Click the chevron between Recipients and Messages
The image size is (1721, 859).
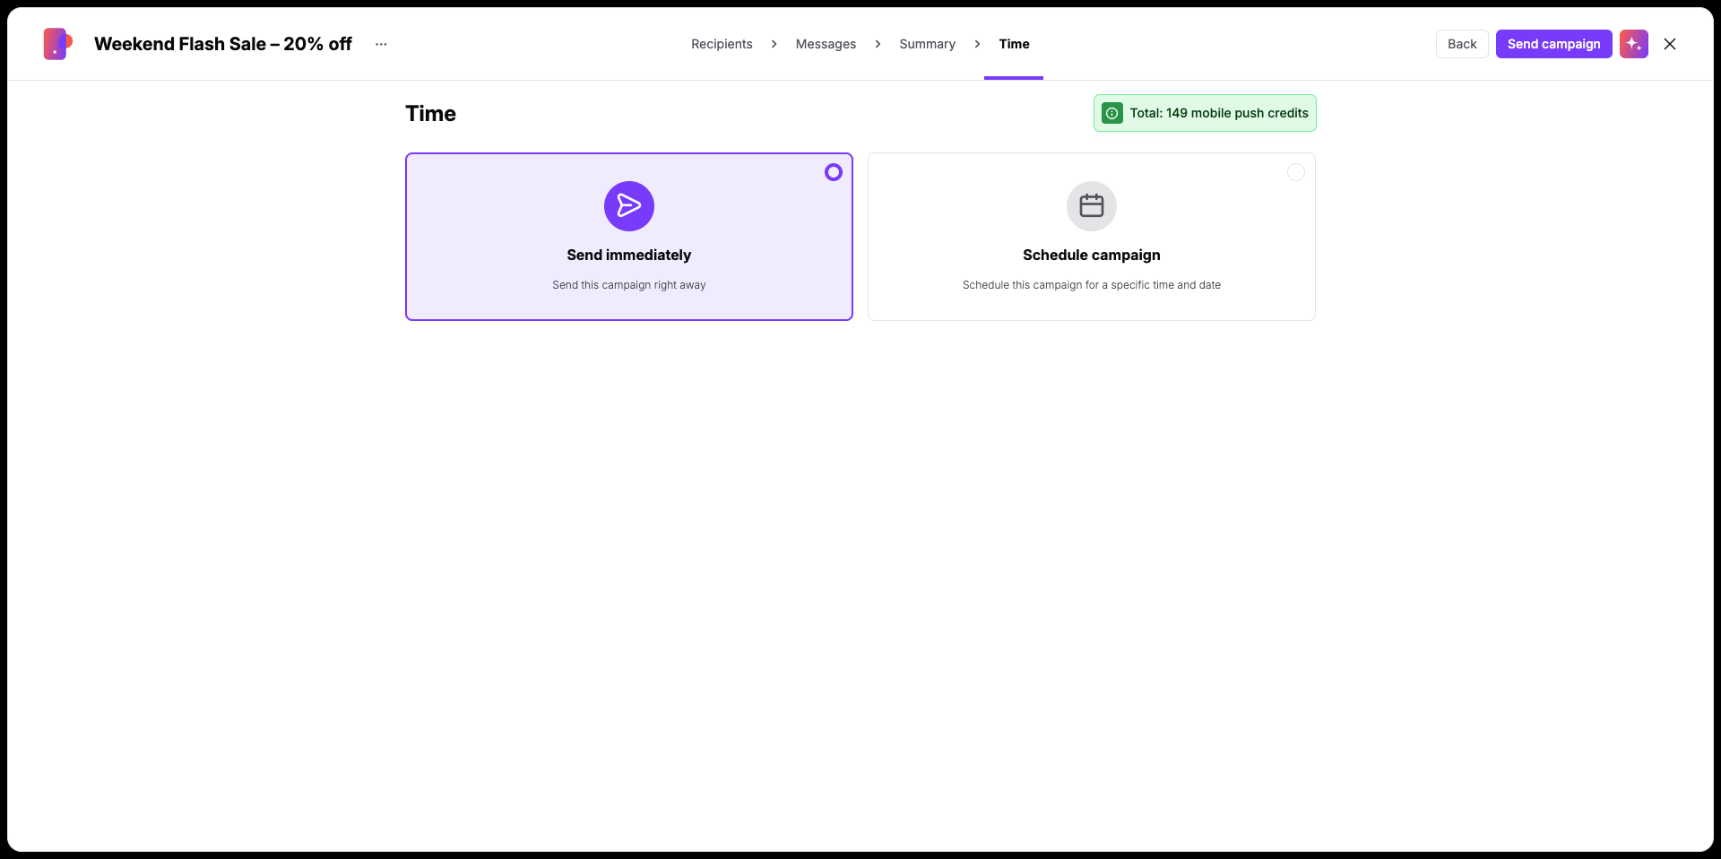tap(774, 44)
